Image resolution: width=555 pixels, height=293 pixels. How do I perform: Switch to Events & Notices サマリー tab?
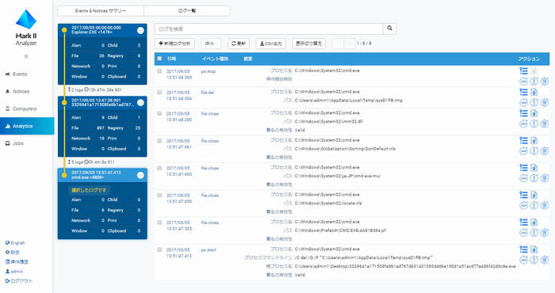coord(101,10)
